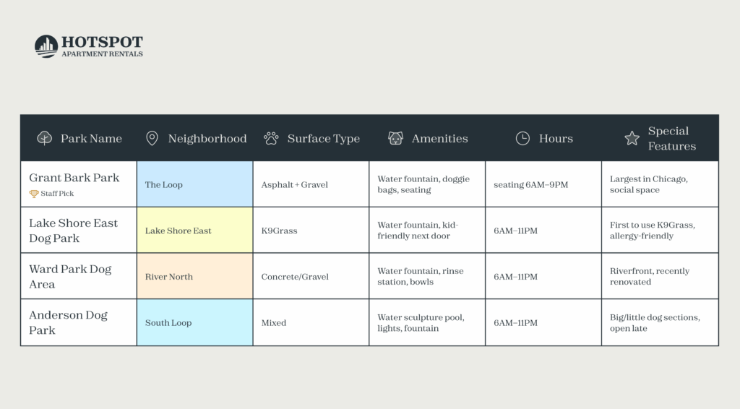Click the paw print icon beside Surface Type
Image resolution: width=740 pixels, height=409 pixels.
272,138
